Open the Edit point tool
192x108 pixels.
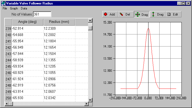click(x=173, y=14)
